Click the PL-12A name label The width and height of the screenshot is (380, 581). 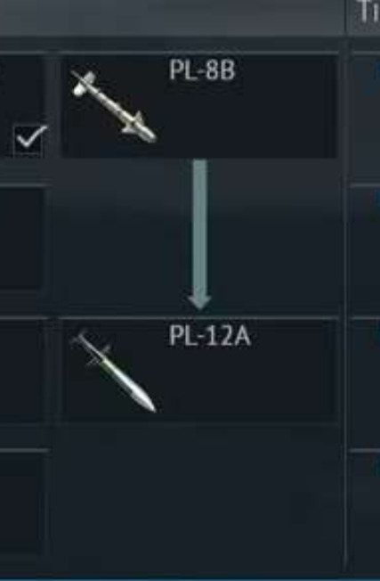coord(209,336)
